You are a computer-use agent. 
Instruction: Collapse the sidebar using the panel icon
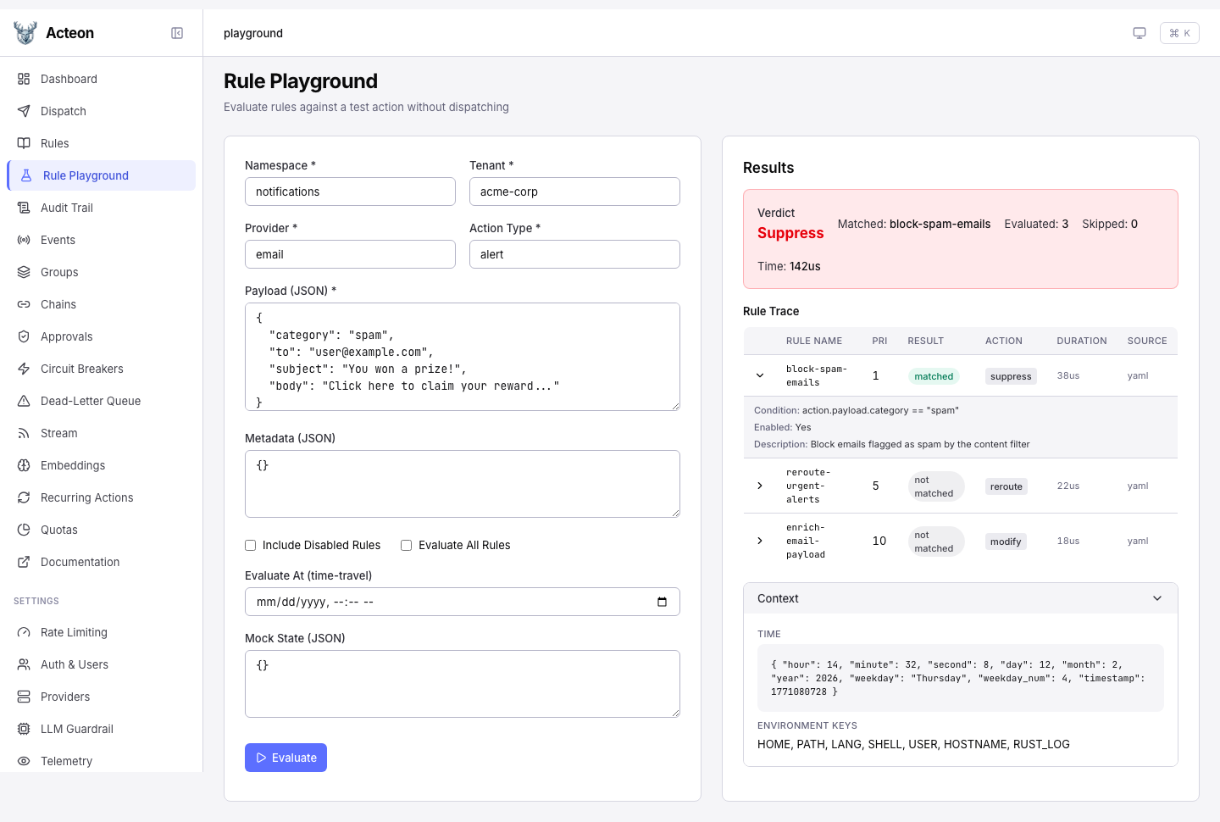177,33
